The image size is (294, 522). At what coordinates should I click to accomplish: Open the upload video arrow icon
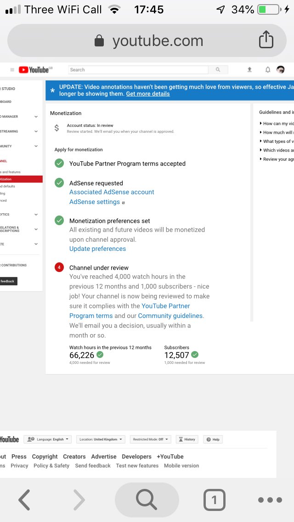click(249, 69)
